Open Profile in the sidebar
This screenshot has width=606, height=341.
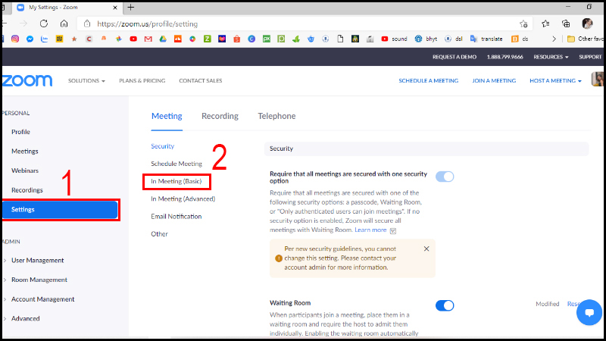(20, 132)
